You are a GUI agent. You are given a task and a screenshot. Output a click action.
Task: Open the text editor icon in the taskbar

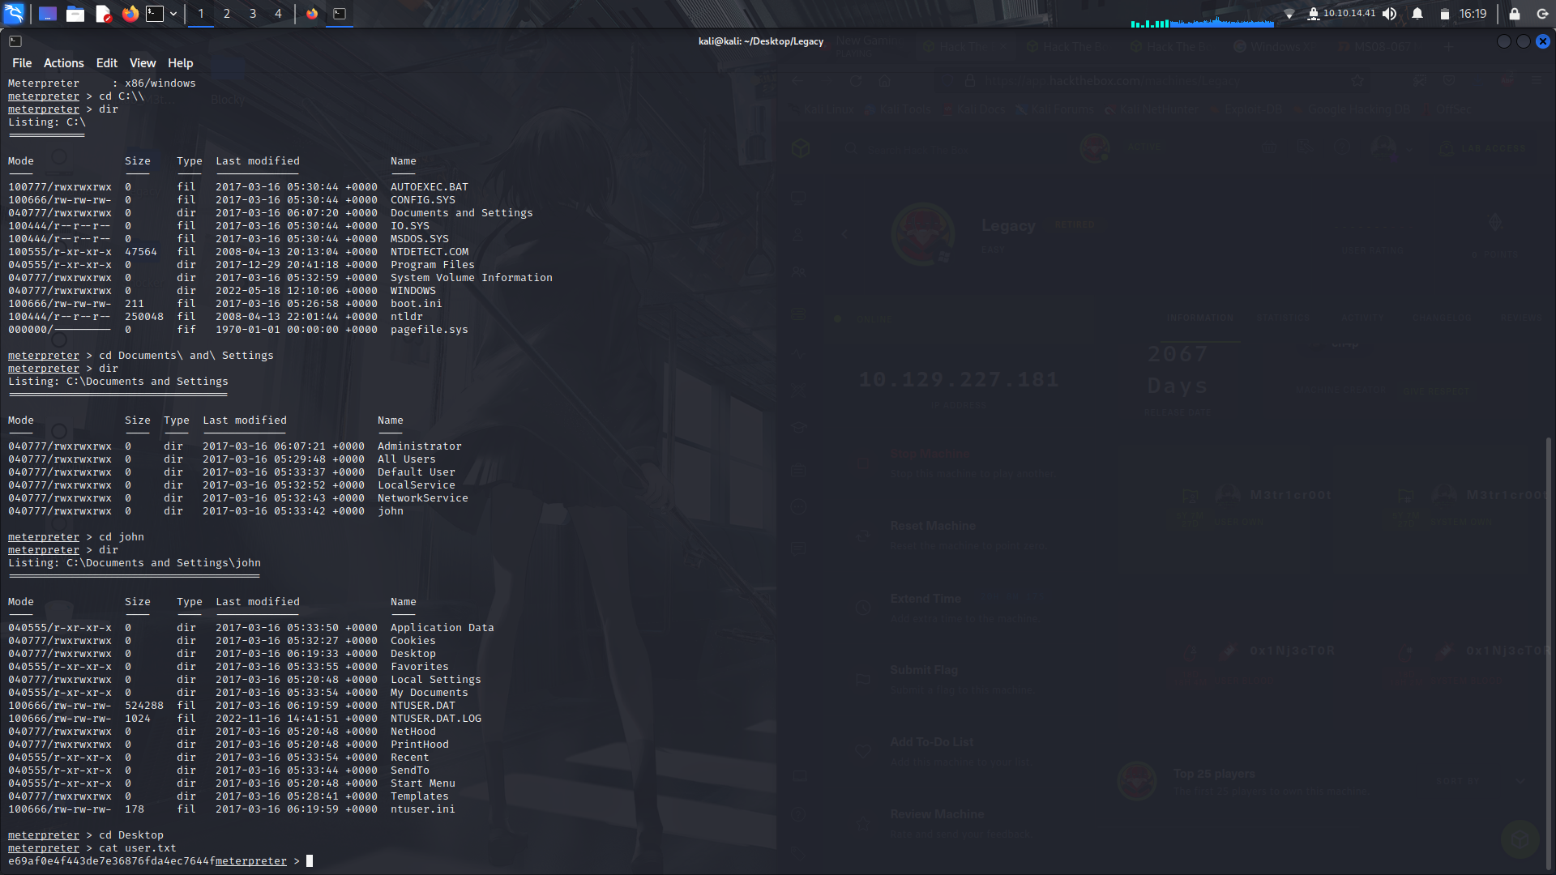point(102,13)
